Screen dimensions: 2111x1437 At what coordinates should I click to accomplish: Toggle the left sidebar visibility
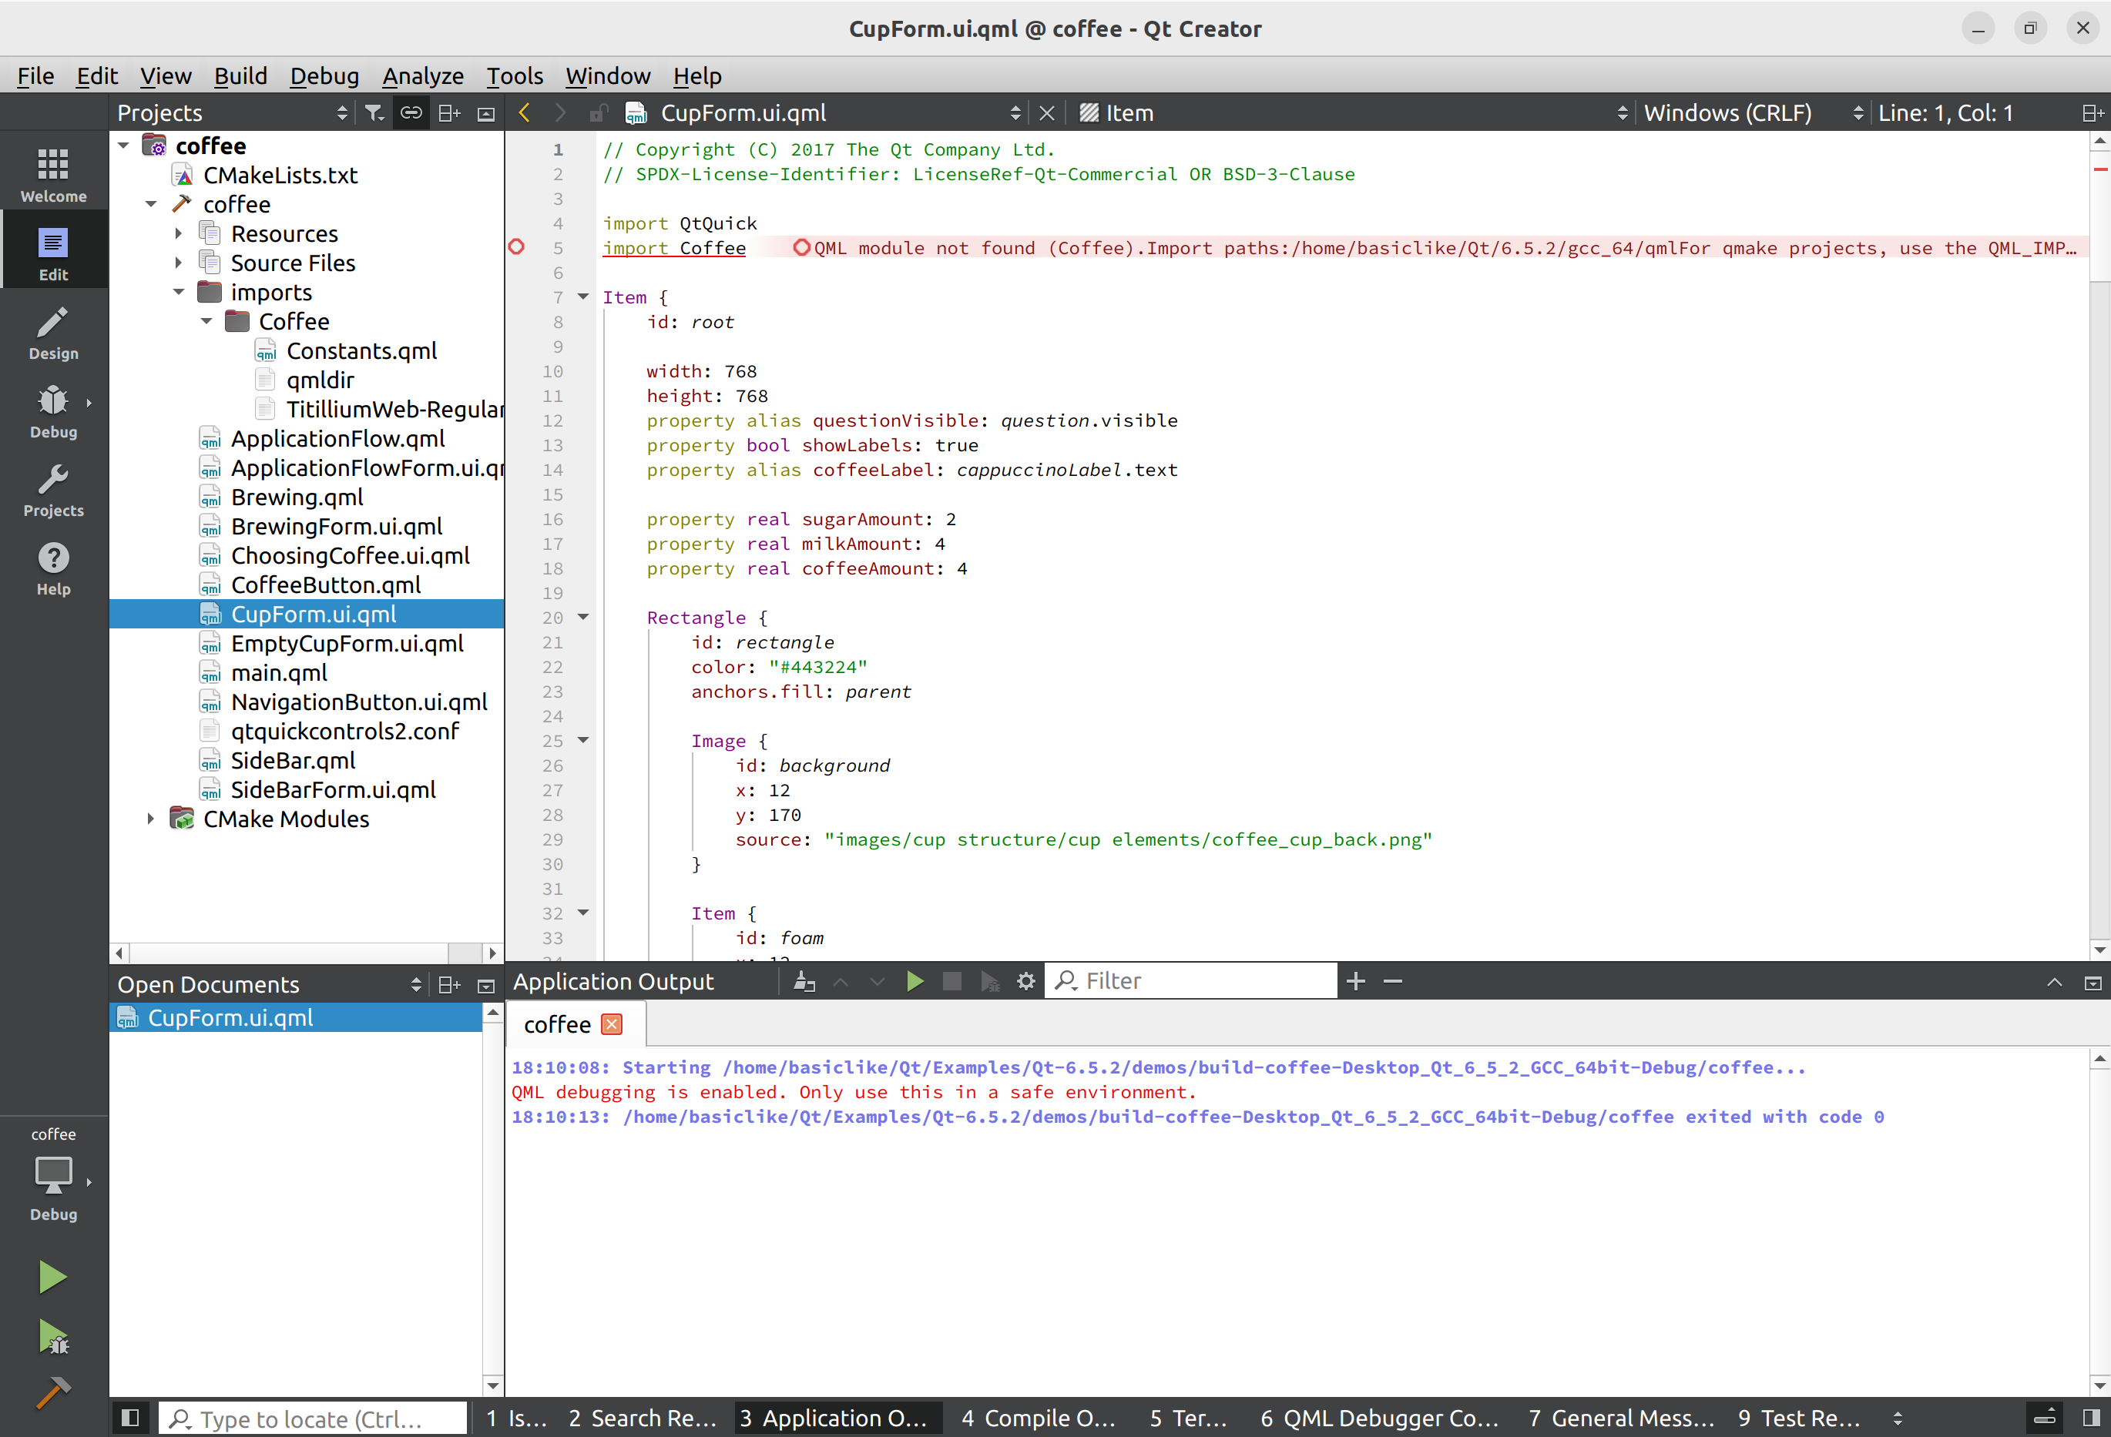[x=130, y=1418]
